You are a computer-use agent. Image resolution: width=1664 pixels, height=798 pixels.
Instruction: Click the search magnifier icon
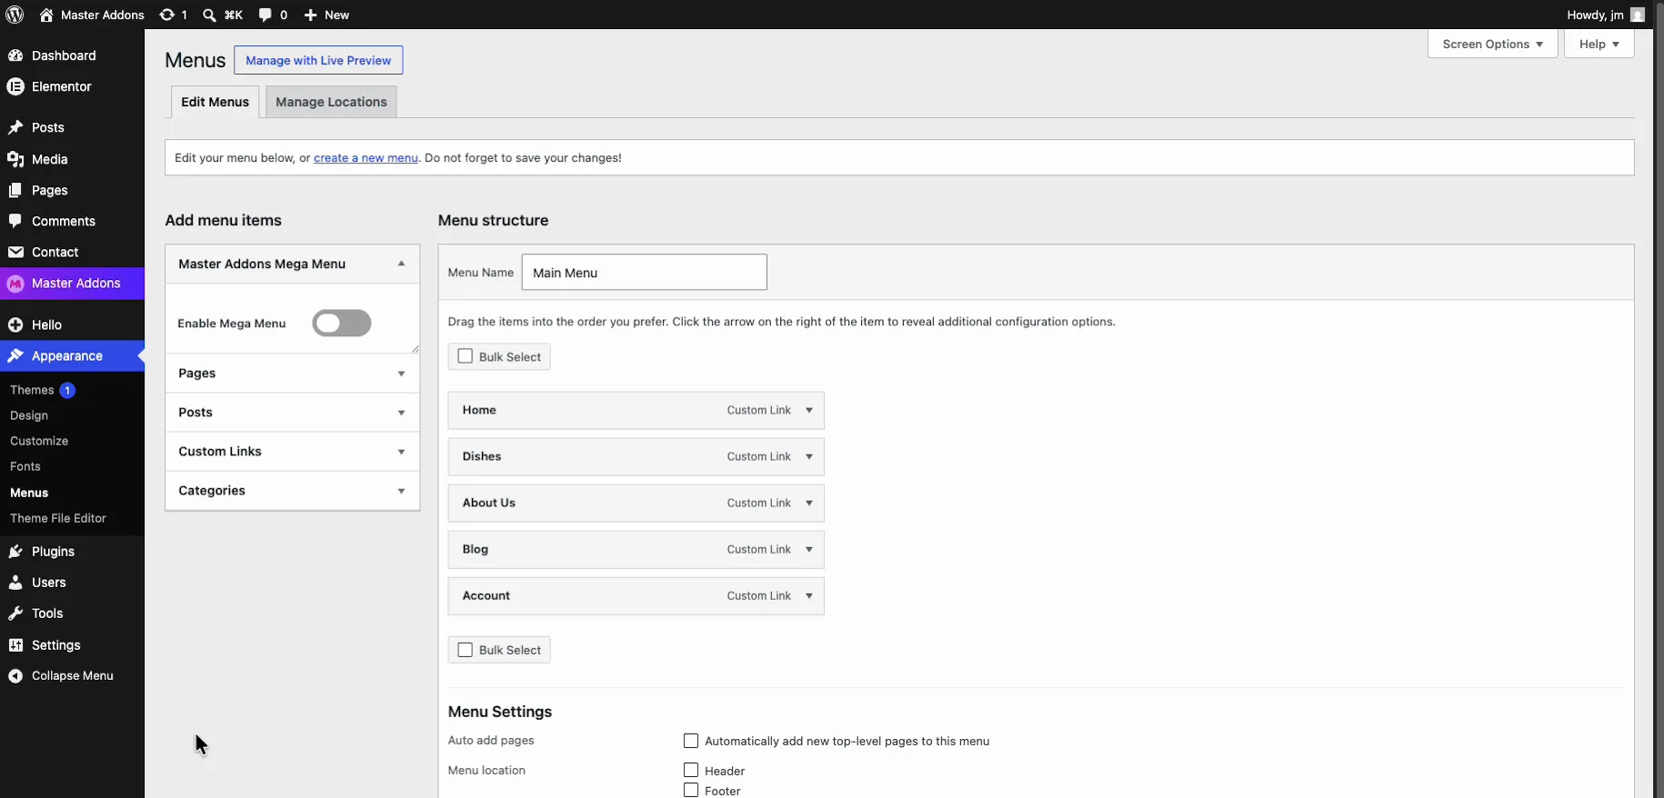coord(209,15)
